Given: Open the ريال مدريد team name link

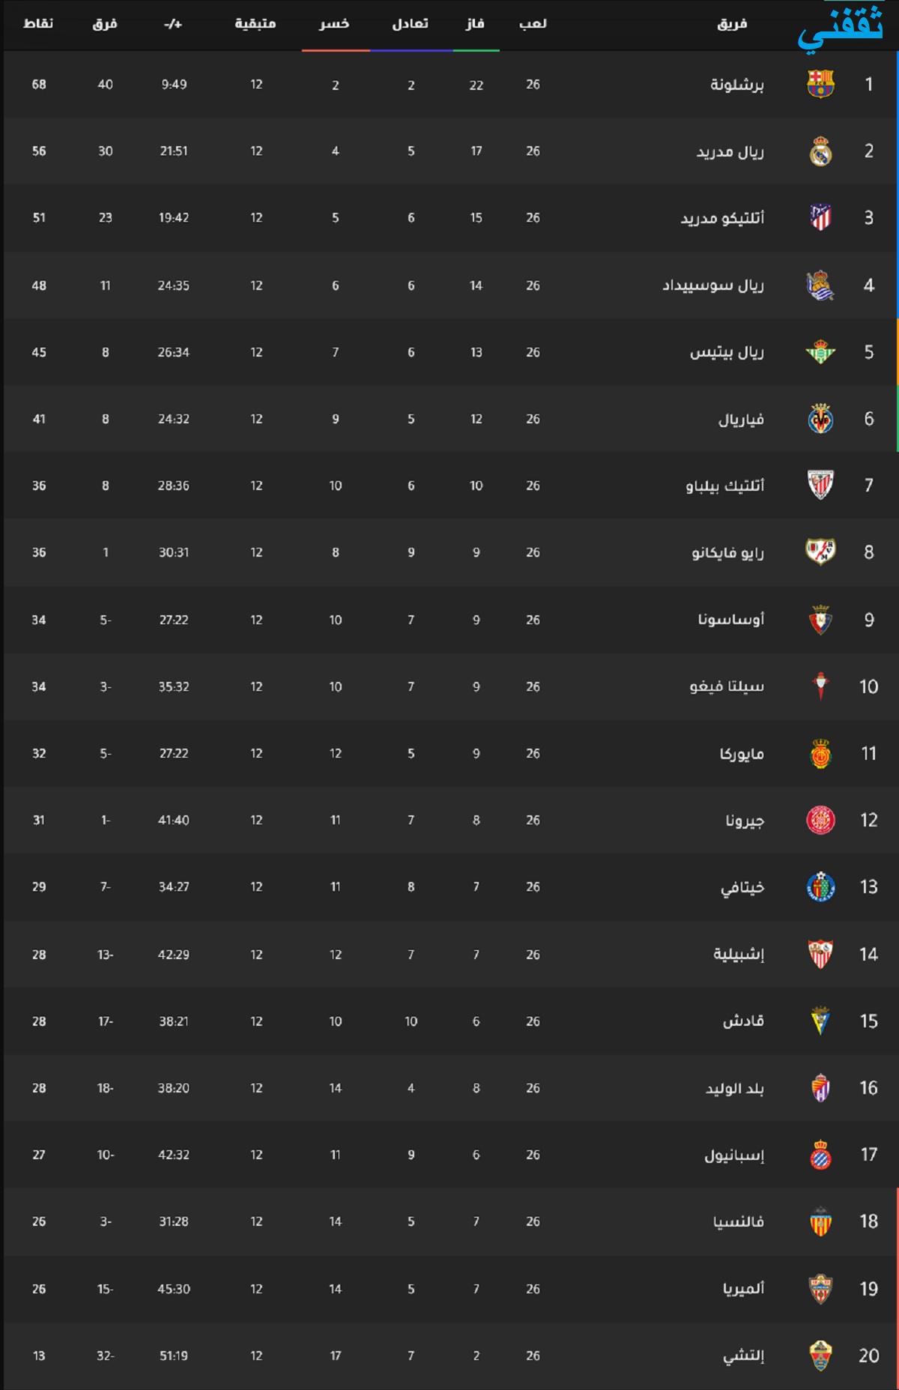Looking at the screenshot, I should 730,151.
